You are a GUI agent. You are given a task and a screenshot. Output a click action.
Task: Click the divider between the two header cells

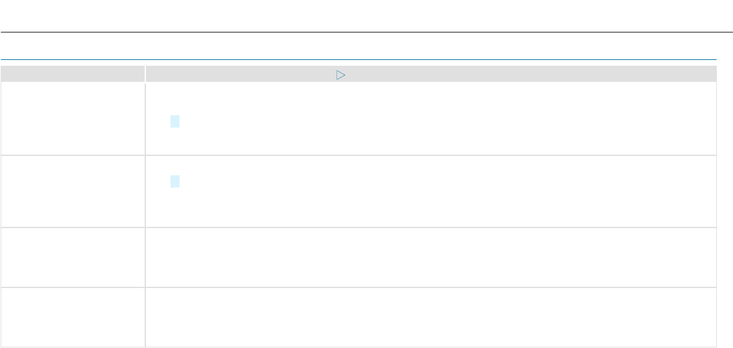click(145, 73)
